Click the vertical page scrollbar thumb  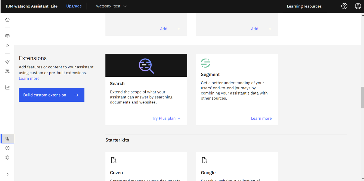362,97
